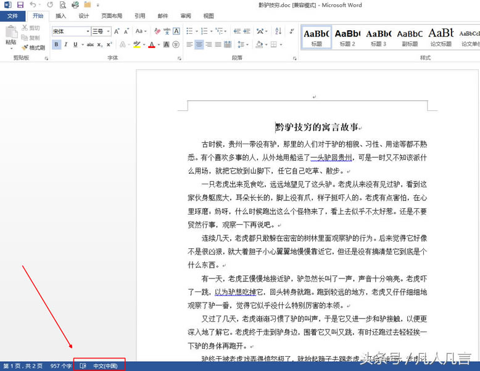Screen dimensions: 480x371
Task: Click the 文件 (File) button
Action: tap(12, 16)
